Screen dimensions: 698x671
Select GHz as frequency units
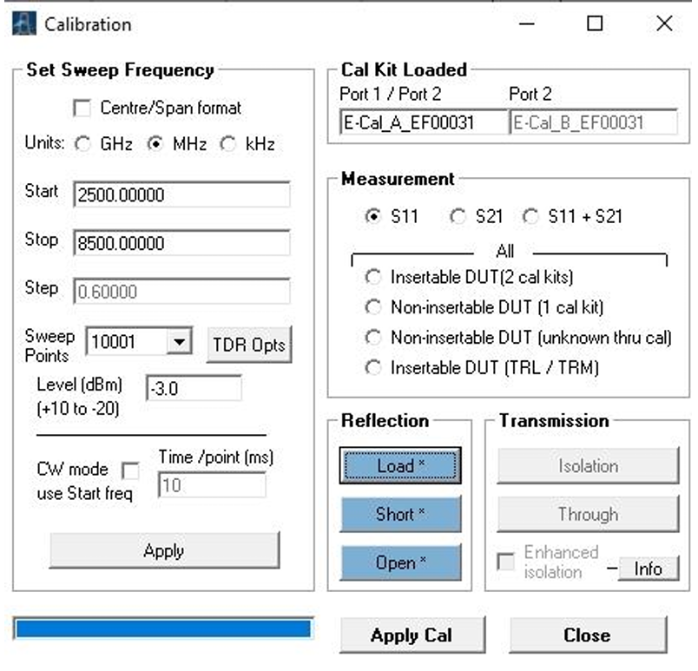[x=83, y=145]
